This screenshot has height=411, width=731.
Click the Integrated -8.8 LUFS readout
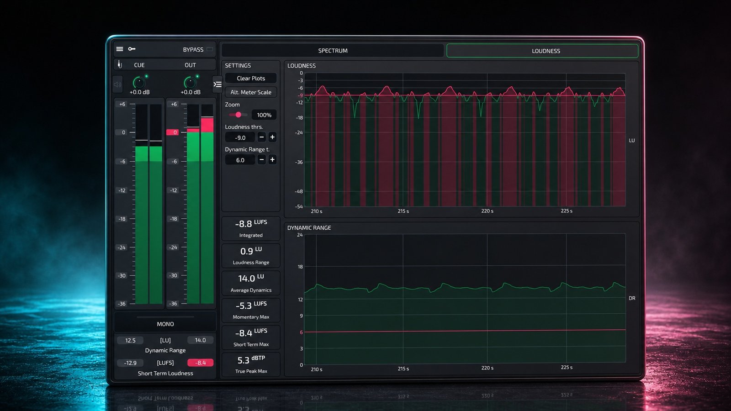tap(251, 228)
